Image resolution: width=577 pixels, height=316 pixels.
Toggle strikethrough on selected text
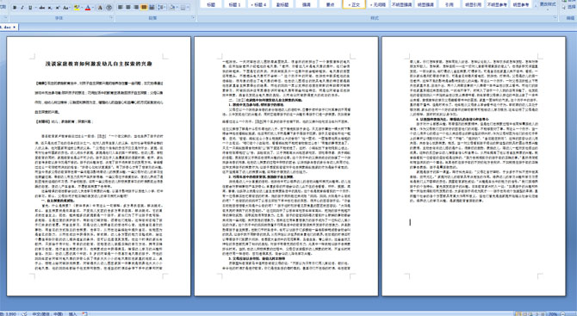click(x=42, y=8)
